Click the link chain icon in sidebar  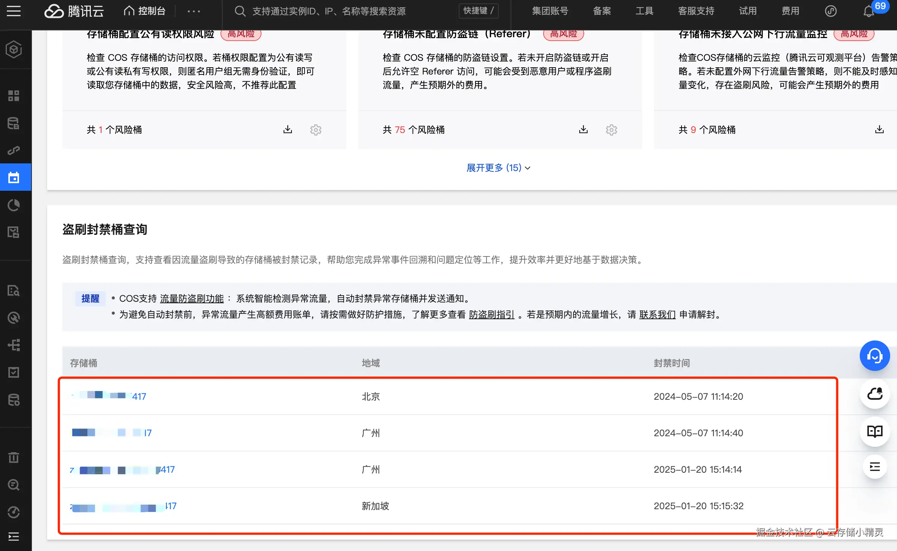point(14,150)
